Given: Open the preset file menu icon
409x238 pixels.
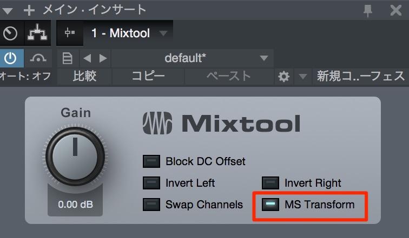Looking at the screenshot, I should tap(67, 58).
